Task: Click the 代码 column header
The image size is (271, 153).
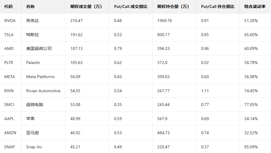Action: (x=9, y=6)
